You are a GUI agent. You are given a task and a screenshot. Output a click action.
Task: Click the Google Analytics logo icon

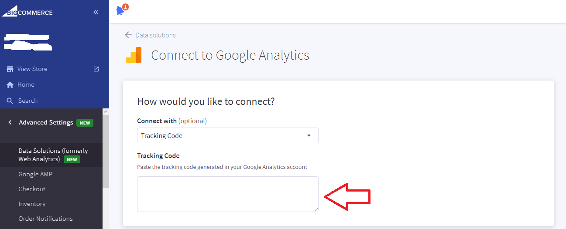pos(134,55)
